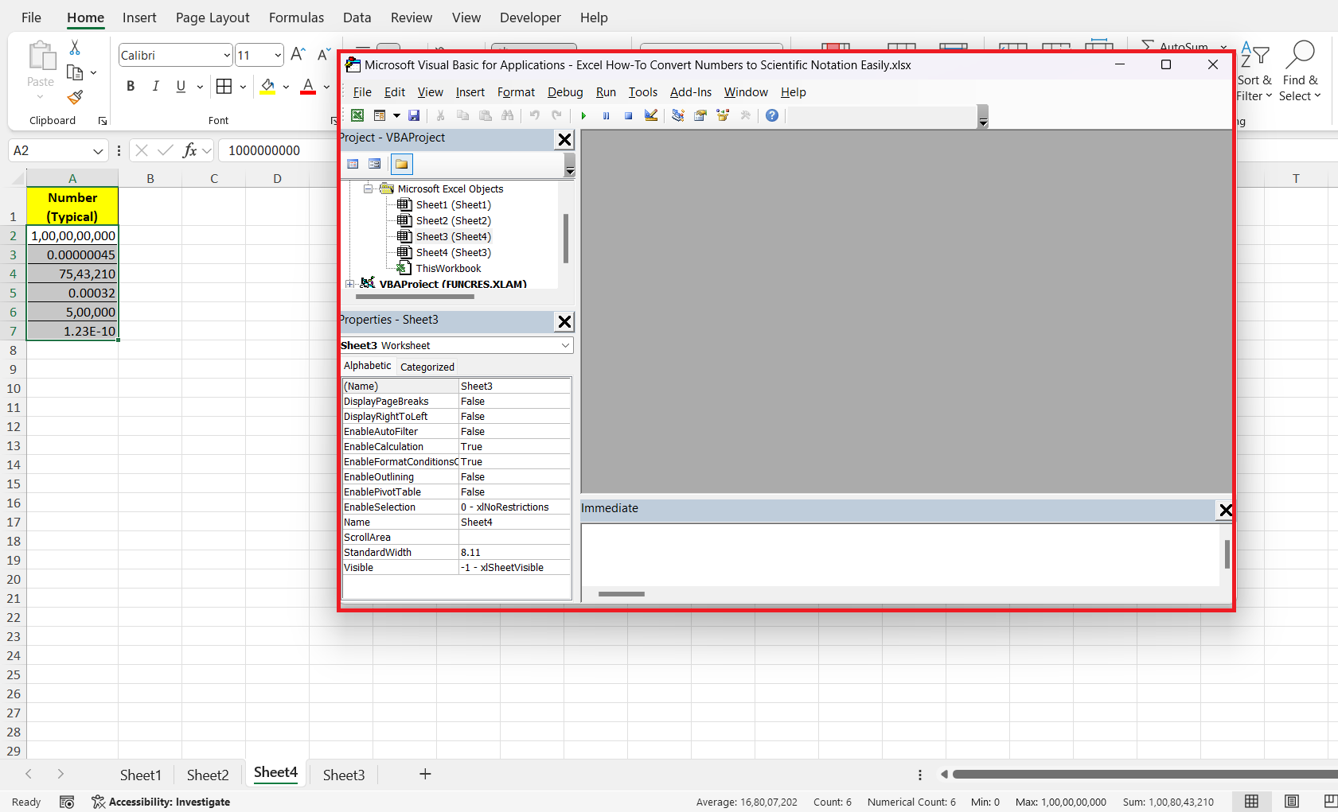This screenshot has height=812, width=1338.
Task: Click the VBA Help question mark icon
Action: click(772, 115)
